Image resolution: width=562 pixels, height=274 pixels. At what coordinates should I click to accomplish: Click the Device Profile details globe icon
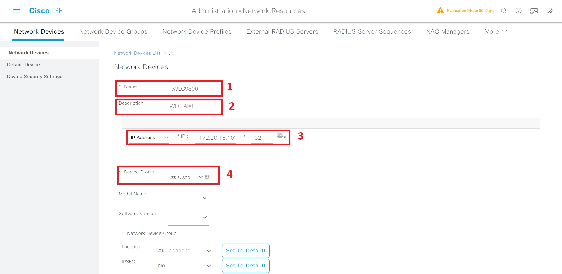coord(207,177)
